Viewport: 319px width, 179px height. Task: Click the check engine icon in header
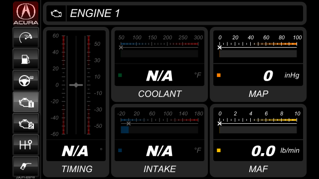click(56, 13)
